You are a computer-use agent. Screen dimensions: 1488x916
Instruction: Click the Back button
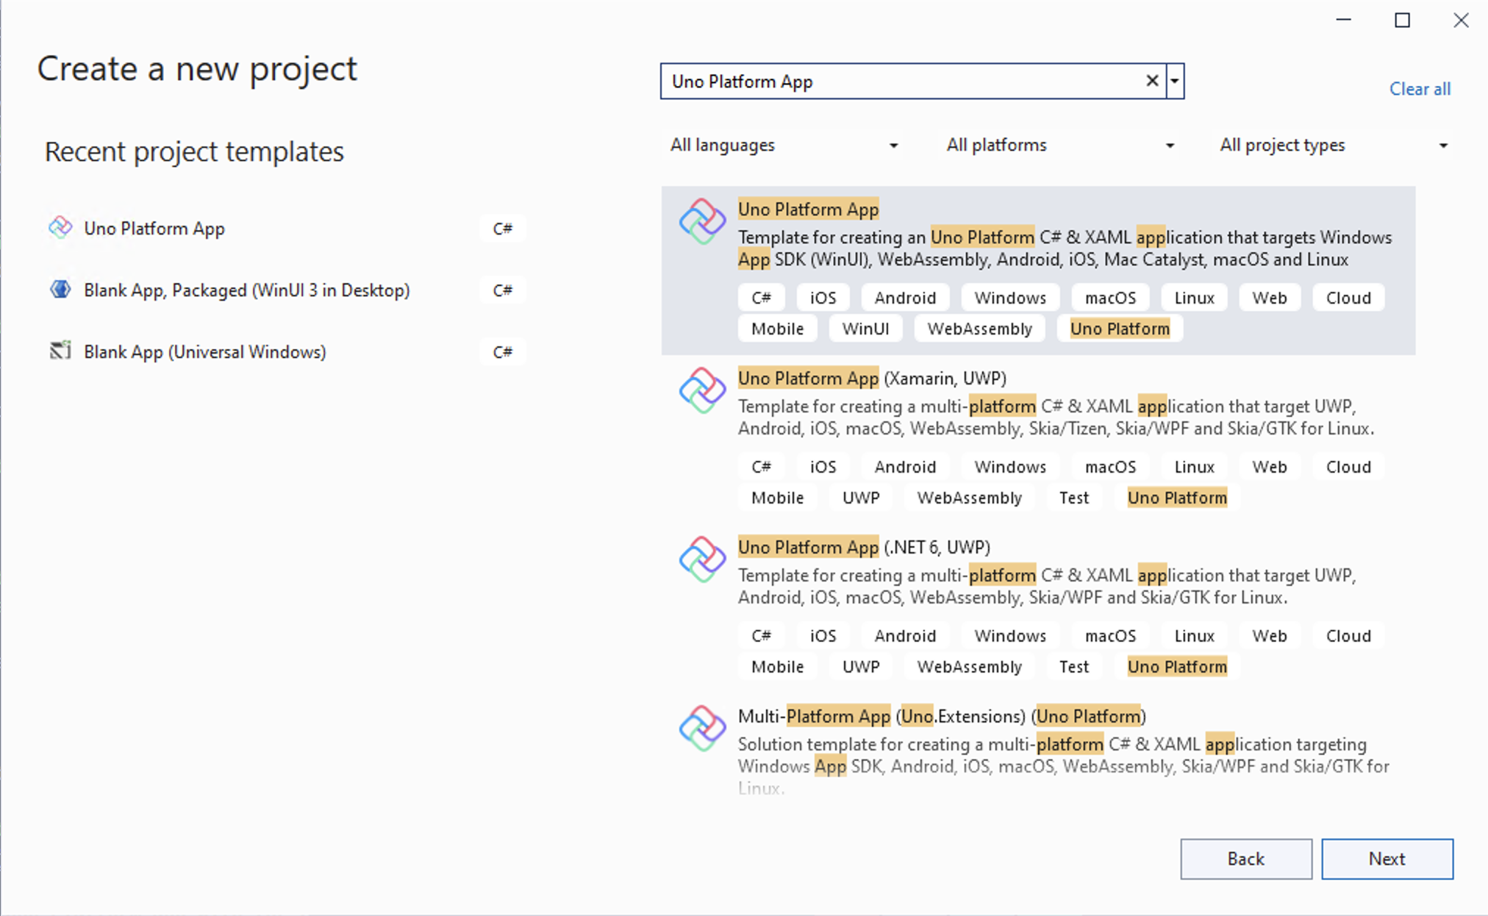click(x=1245, y=859)
